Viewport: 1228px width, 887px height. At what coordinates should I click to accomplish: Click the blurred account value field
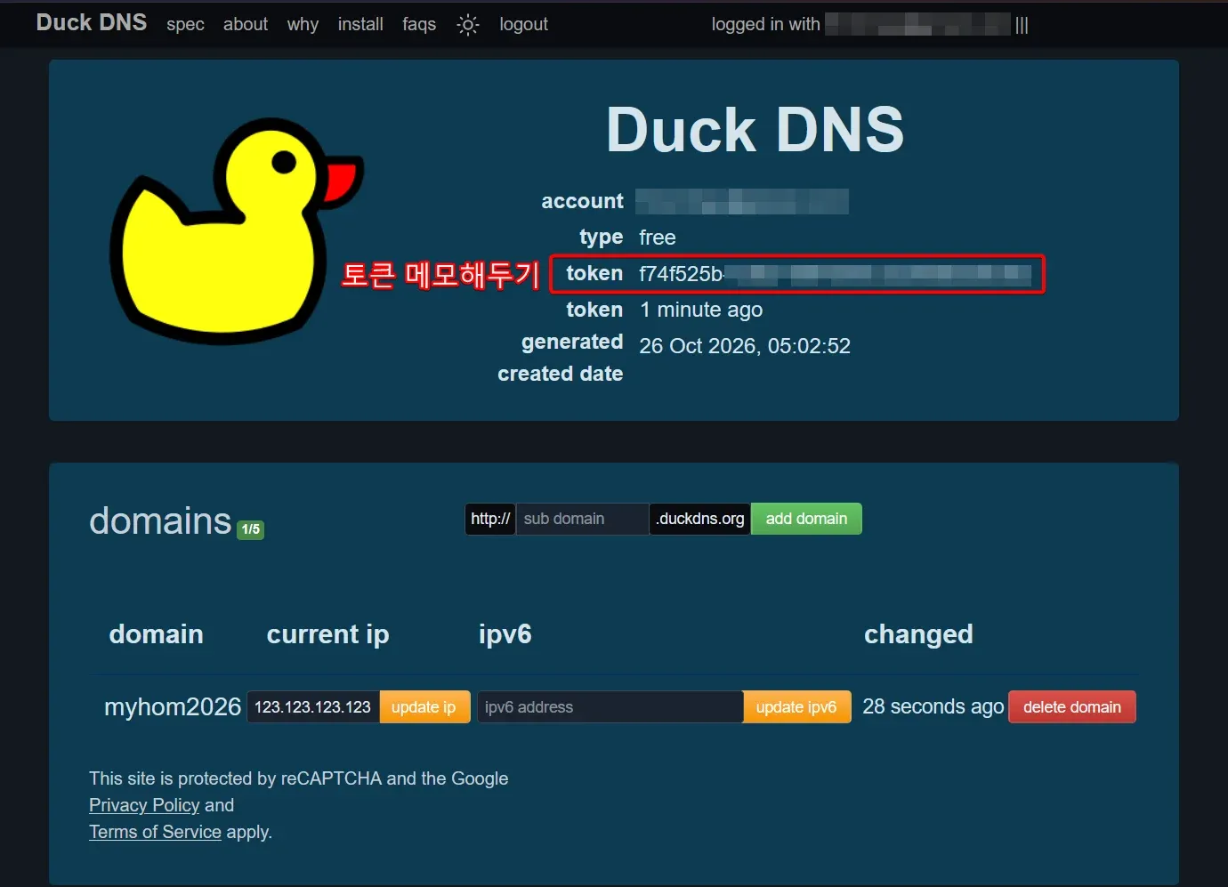742,202
